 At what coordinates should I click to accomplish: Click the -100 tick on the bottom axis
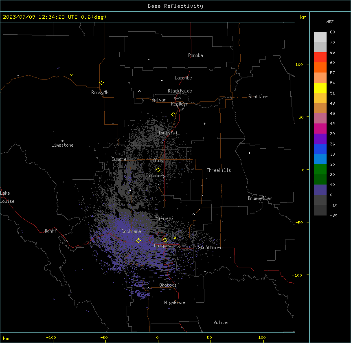point(51,338)
